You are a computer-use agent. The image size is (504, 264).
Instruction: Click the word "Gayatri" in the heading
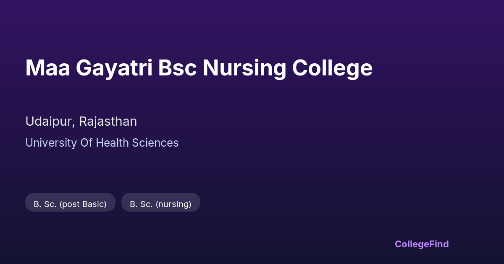(114, 68)
